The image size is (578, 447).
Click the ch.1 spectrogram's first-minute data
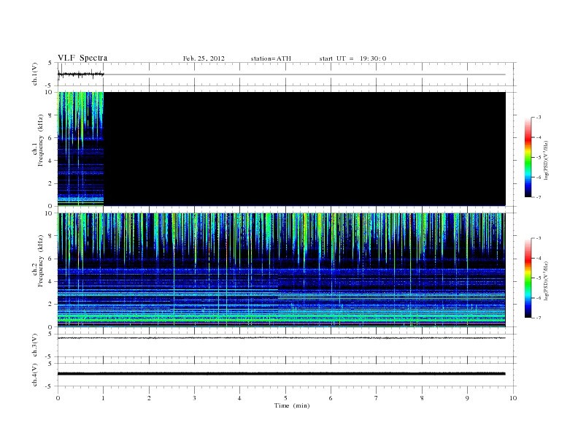point(81,148)
